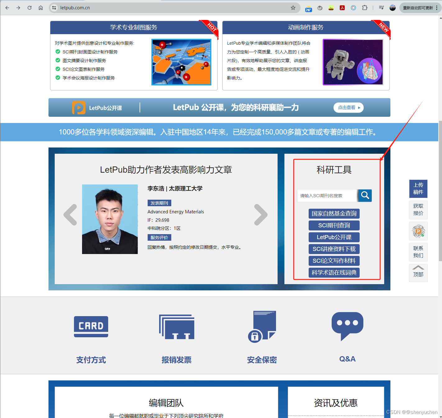
Task: Click the CARD payment icon
Action: [x=91, y=327]
